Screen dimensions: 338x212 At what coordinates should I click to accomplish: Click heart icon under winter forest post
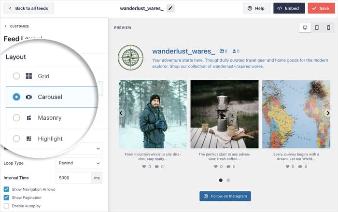point(144,167)
